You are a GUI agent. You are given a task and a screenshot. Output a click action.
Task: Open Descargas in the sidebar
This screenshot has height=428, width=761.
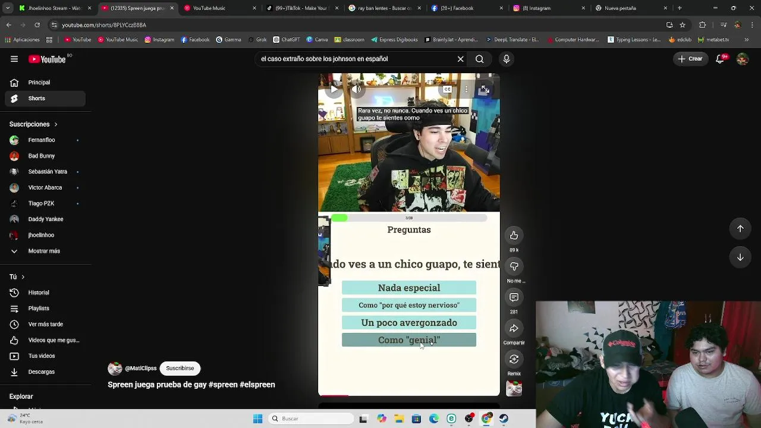coord(45,372)
